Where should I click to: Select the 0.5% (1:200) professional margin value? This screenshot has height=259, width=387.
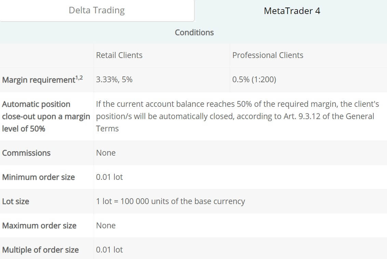254,80
